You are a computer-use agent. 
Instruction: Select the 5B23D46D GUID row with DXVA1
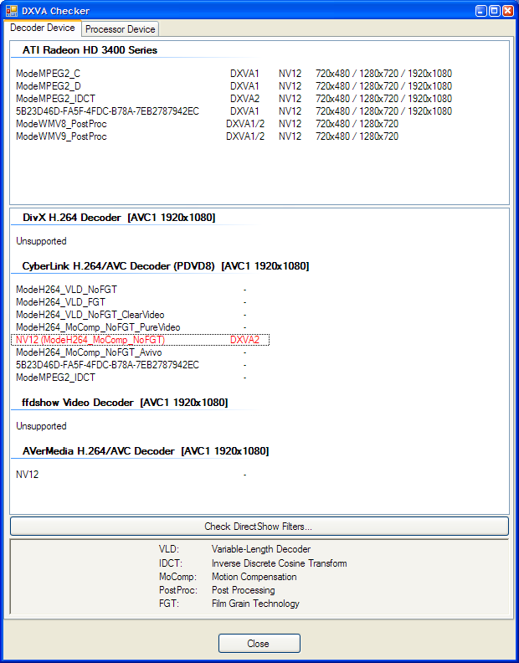coord(234,111)
